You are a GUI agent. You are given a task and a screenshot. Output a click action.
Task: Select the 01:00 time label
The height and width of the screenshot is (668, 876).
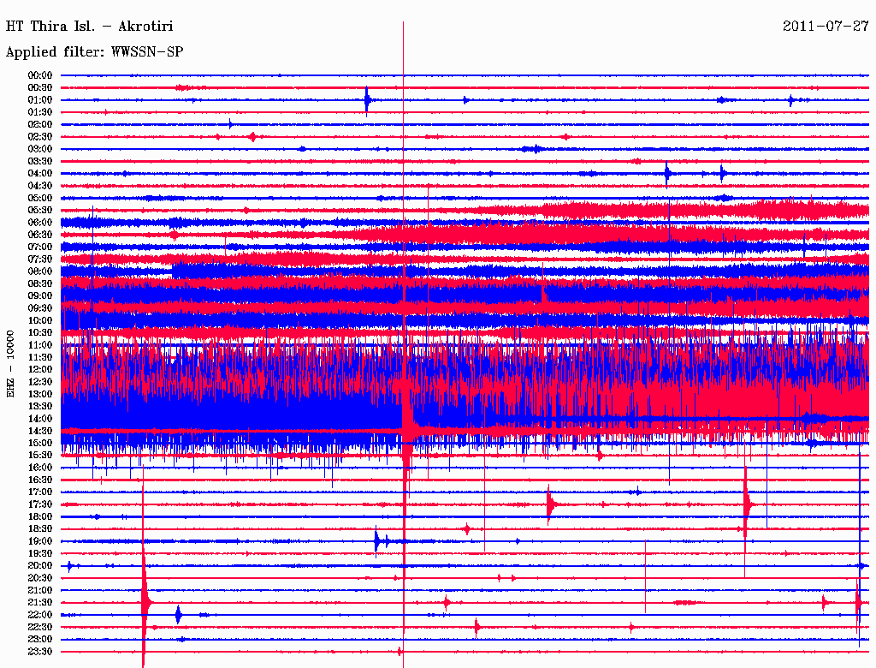click(x=40, y=100)
